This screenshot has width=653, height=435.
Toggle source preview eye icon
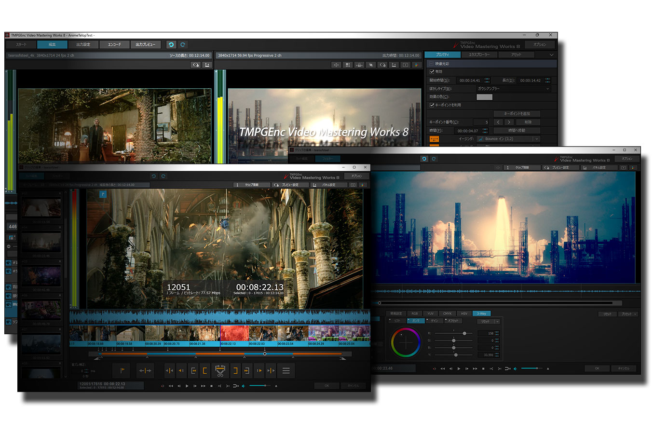[x=195, y=65]
